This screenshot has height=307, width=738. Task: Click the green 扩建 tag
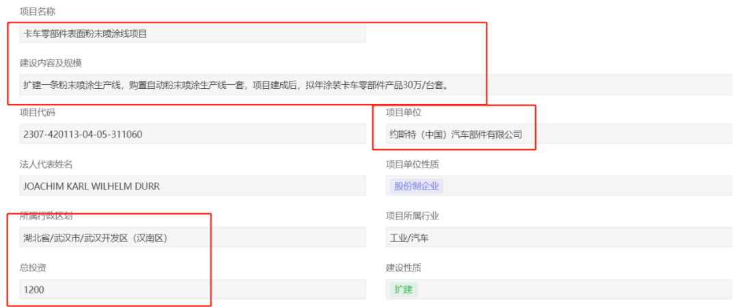(x=403, y=289)
